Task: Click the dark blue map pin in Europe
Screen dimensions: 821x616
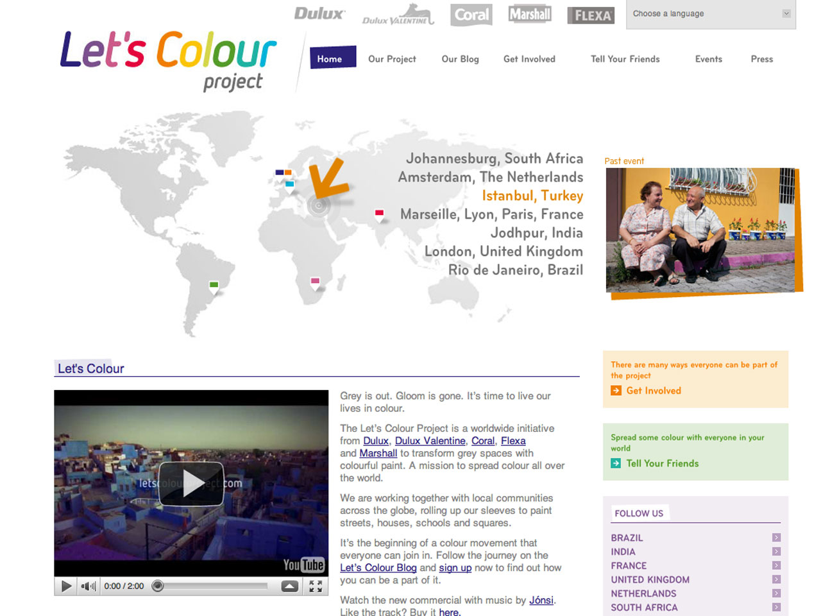Action: click(x=280, y=172)
